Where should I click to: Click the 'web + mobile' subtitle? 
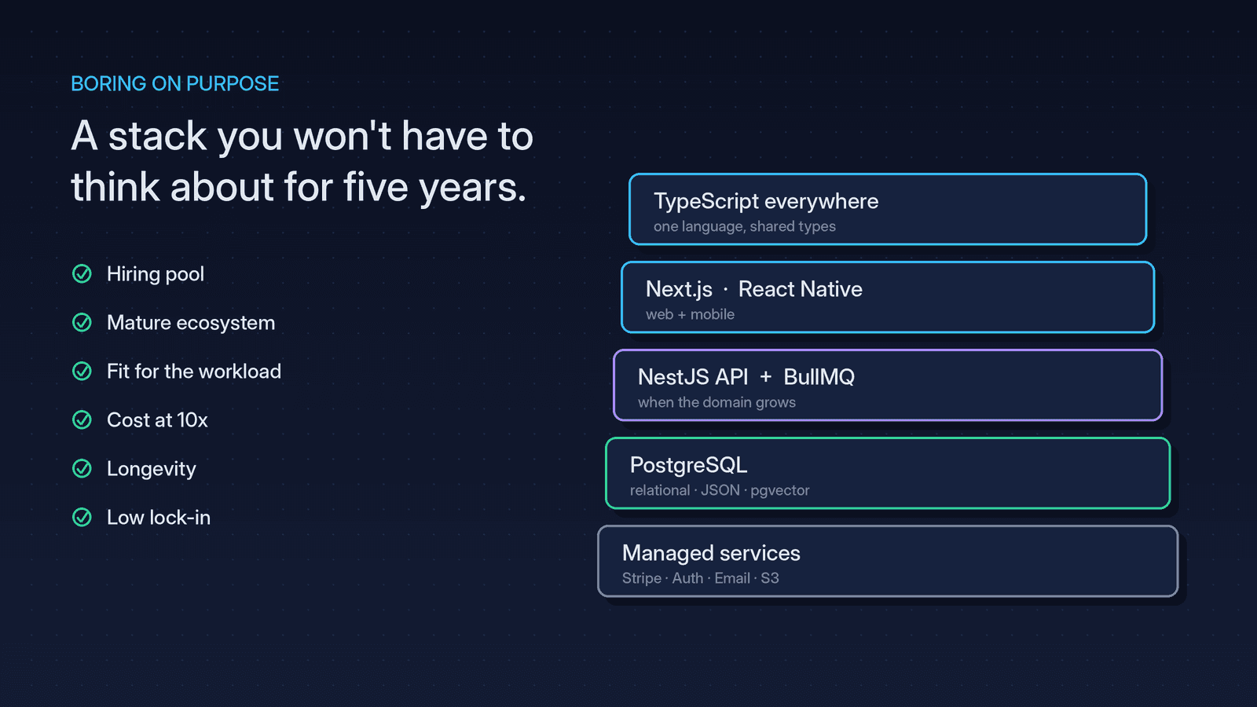[x=690, y=314]
